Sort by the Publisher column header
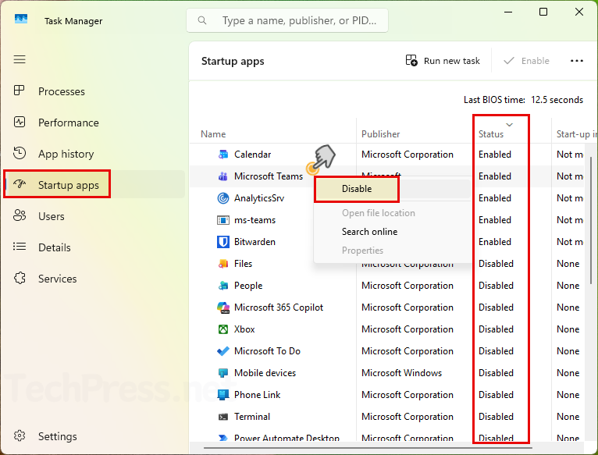The height and width of the screenshot is (455, 598). coord(381,134)
